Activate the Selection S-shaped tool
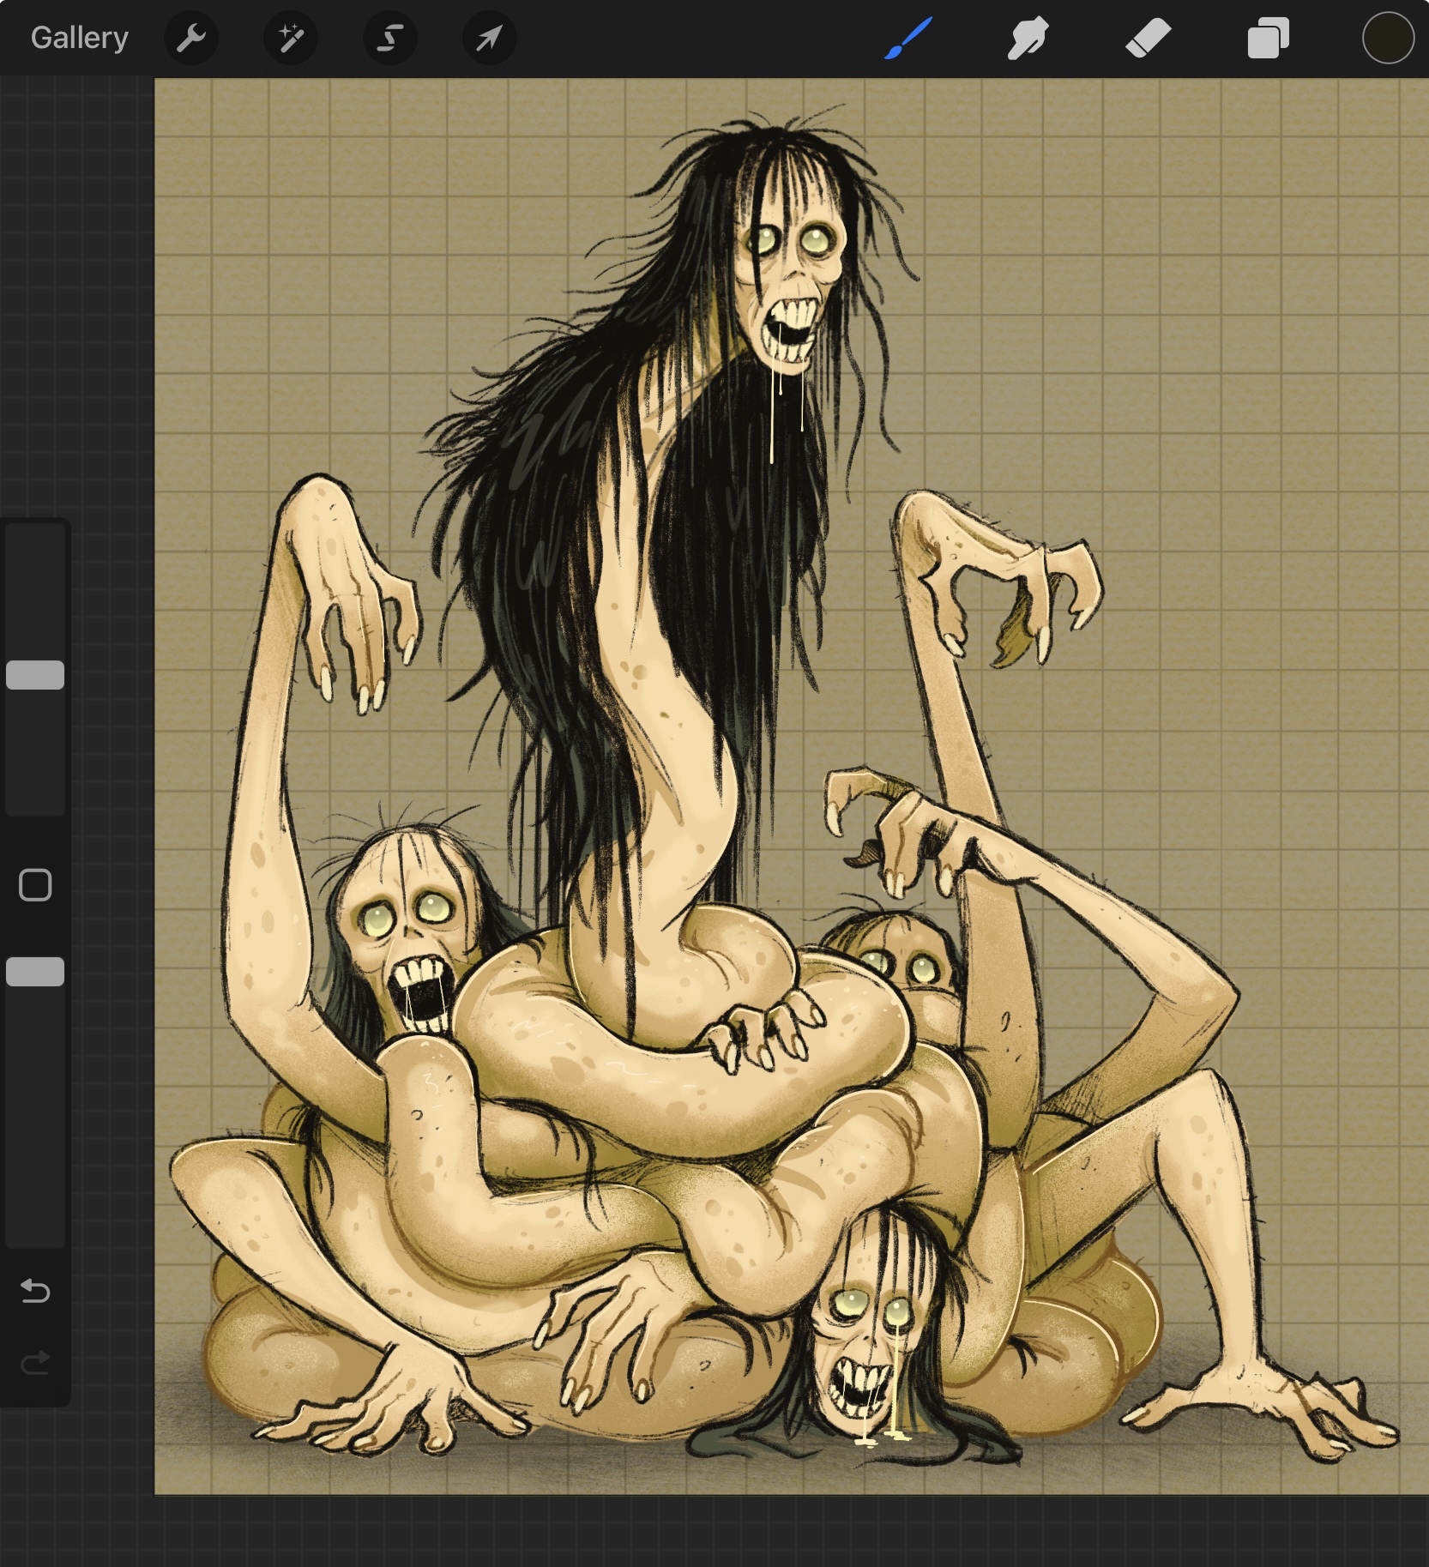Image resolution: width=1429 pixels, height=1567 pixels. (x=390, y=38)
